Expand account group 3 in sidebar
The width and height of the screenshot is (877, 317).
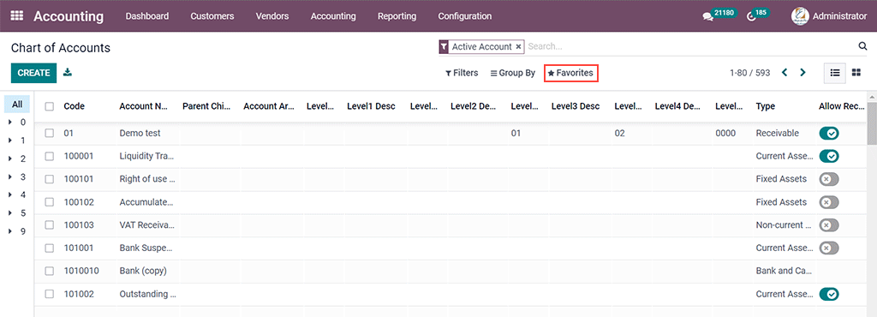pyautogui.click(x=10, y=176)
